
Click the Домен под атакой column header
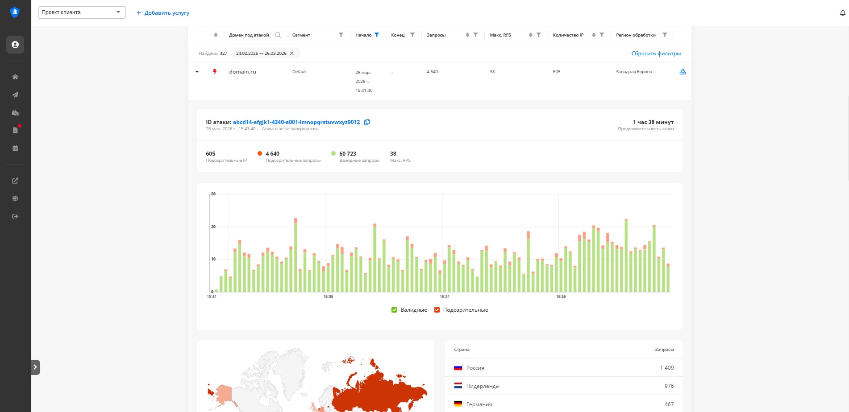tap(249, 35)
